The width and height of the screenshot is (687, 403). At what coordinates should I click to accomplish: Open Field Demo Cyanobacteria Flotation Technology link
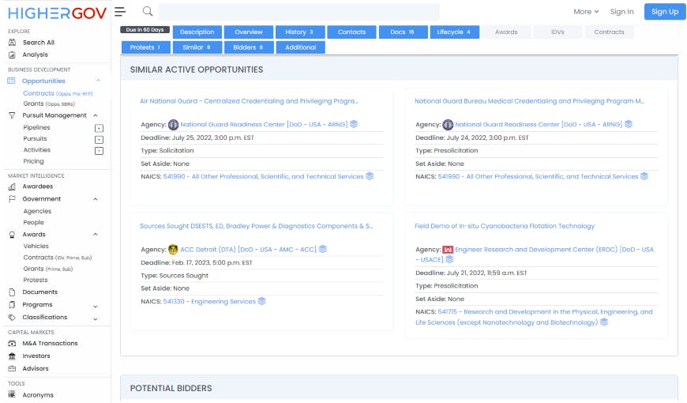point(505,226)
